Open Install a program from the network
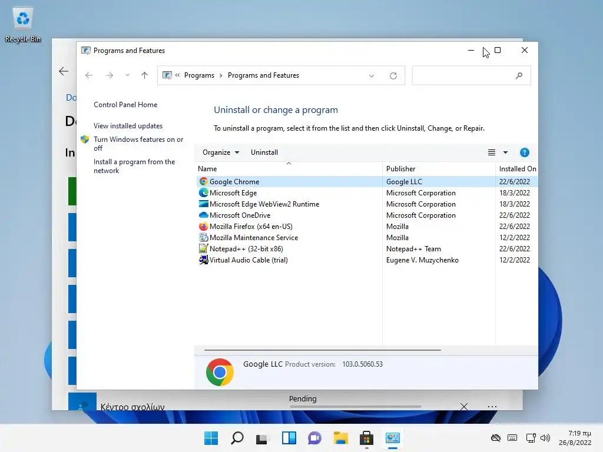This screenshot has height=452, width=603. click(x=134, y=166)
